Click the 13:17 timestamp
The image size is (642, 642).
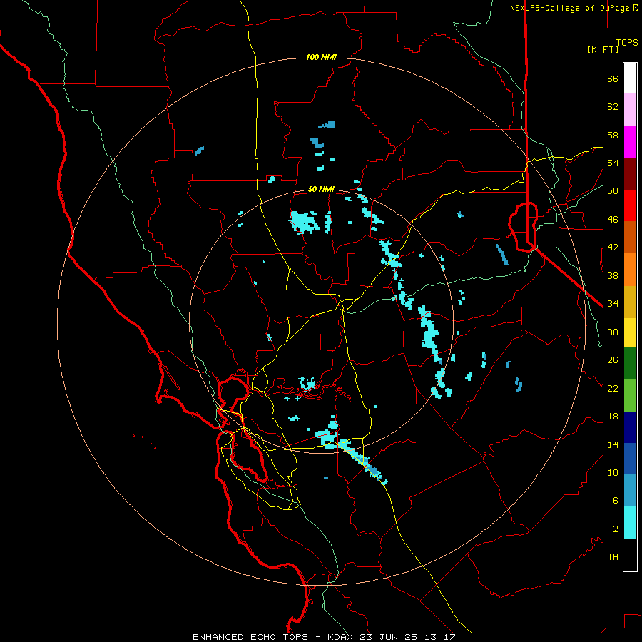[x=441, y=637]
